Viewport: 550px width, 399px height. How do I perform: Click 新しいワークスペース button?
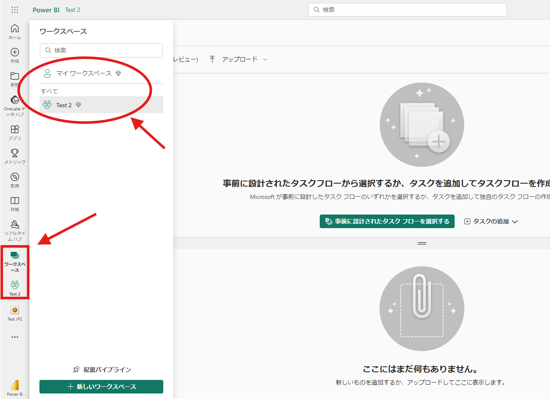[101, 387]
